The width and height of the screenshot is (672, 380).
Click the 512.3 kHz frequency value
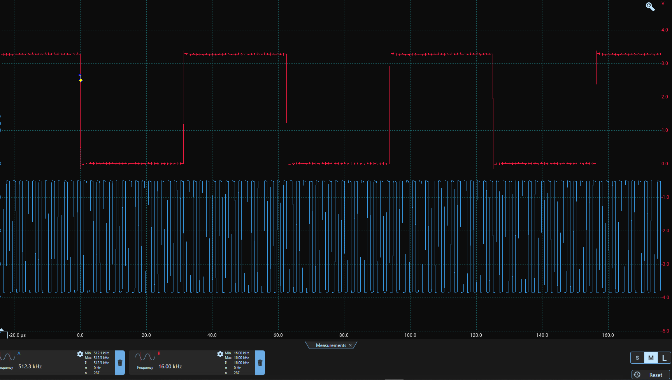(x=30, y=366)
